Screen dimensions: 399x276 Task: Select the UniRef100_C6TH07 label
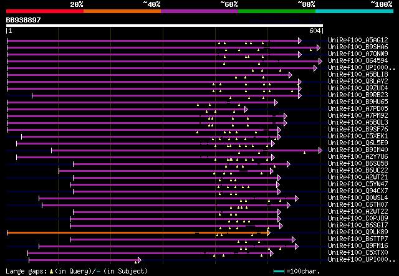point(358,205)
